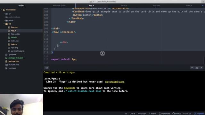This screenshot has height=115, width=205.
Task: Open the no-unused-vars link in terminal
Action: (x=115, y=82)
